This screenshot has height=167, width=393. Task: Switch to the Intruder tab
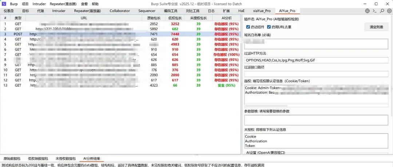pos(59,11)
